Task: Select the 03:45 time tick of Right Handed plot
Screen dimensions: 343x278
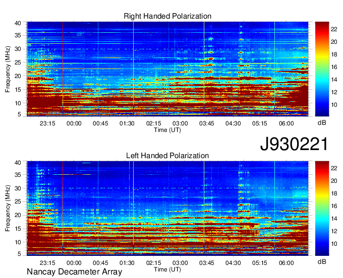Action: pyautogui.click(x=206, y=123)
